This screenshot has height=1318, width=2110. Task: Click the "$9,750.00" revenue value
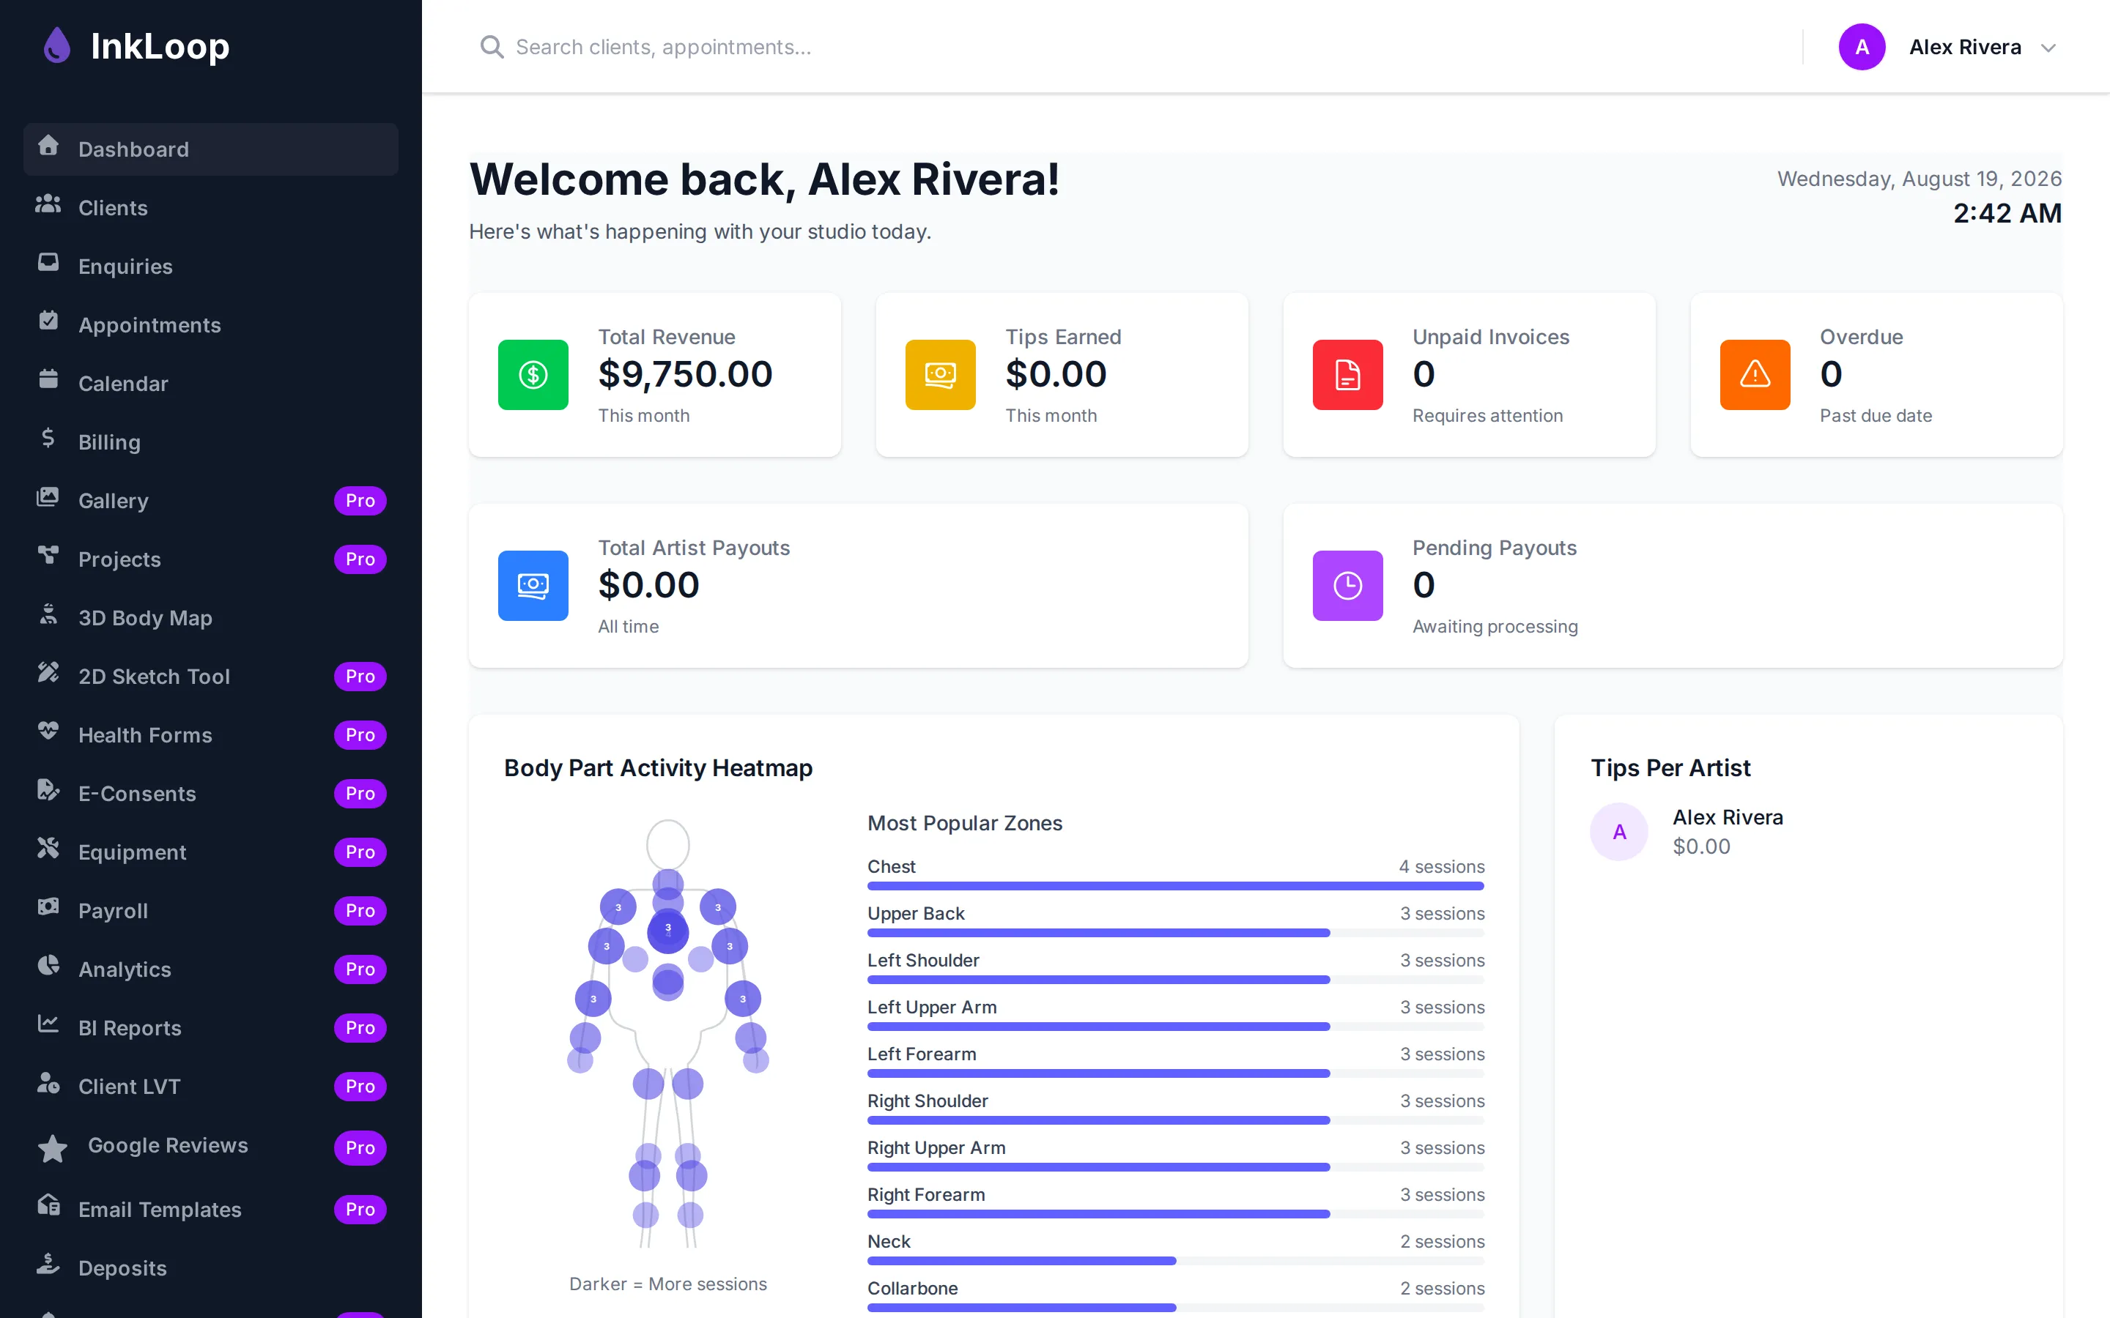click(x=685, y=374)
